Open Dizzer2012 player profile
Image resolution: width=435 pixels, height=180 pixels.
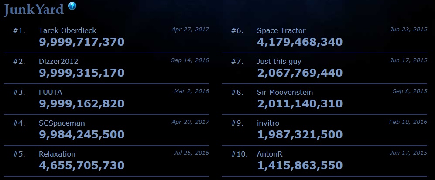click(58, 61)
